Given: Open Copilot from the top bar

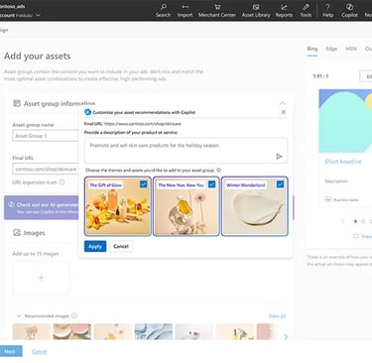Looking at the screenshot, I should 349,10.
